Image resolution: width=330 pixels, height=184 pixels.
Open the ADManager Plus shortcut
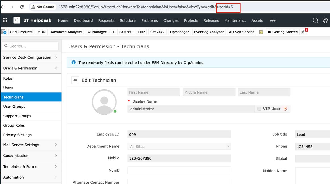click(x=101, y=32)
